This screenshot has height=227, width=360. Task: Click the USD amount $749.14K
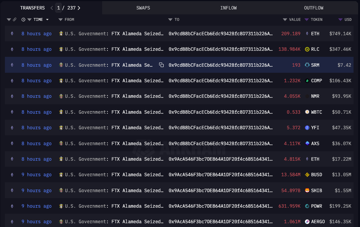[x=340, y=34]
